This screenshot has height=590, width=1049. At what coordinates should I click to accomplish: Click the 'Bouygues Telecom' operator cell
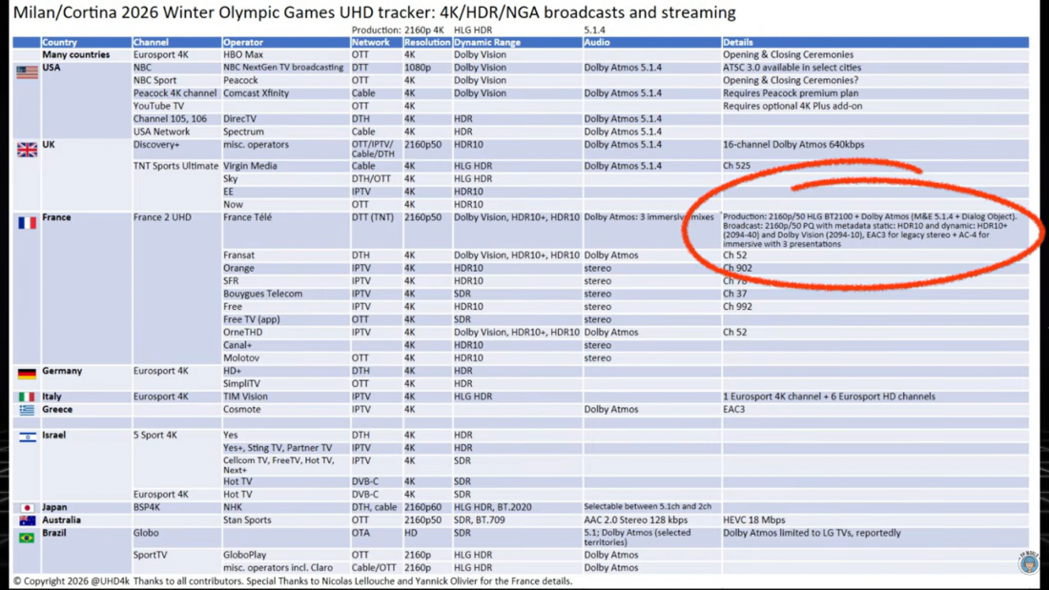263,294
